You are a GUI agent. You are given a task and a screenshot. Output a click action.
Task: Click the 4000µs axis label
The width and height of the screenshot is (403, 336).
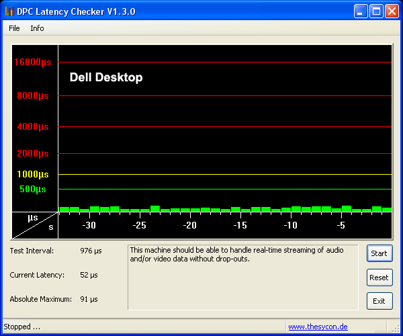pyautogui.click(x=33, y=126)
